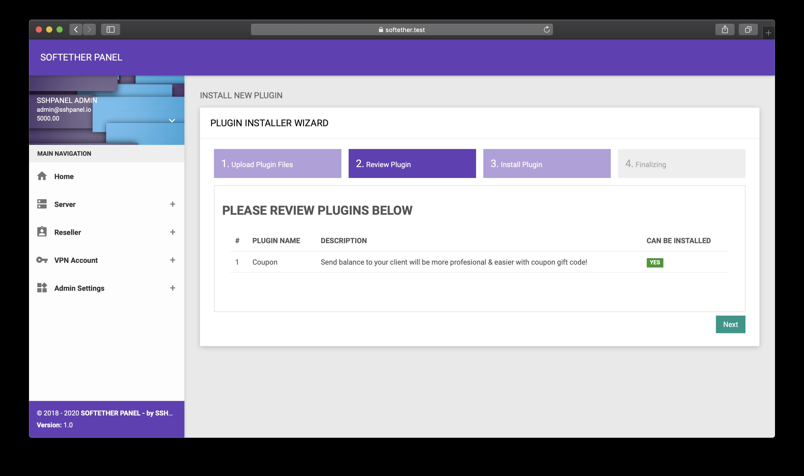Open the Server menu item

point(107,204)
